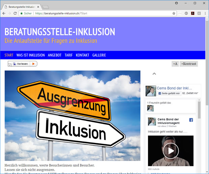The width and height of the screenshot is (209, 174).
Task: Collapse sidebar using the up chevron
Action: (154, 73)
